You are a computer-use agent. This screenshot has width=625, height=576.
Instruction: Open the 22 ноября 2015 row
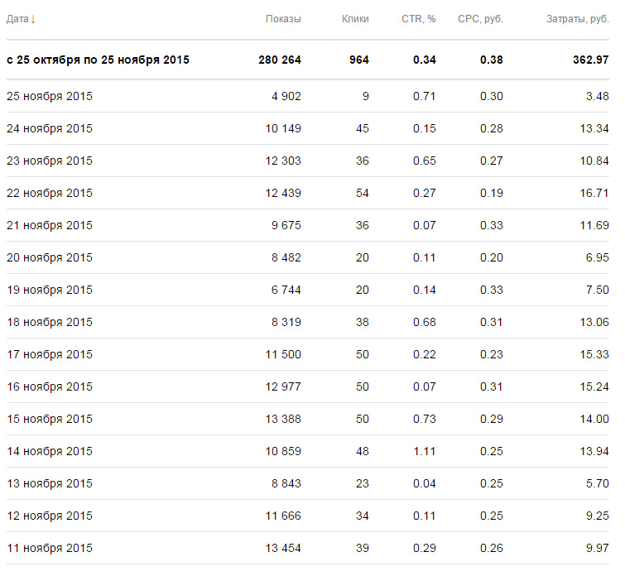point(50,193)
